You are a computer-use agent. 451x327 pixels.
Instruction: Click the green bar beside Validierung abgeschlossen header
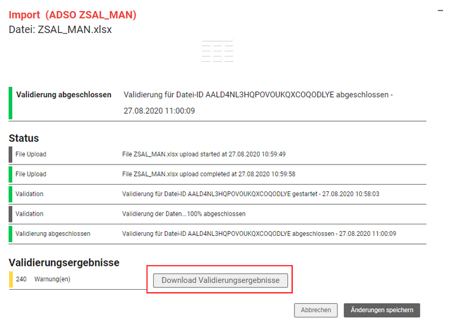coord(10,103)
